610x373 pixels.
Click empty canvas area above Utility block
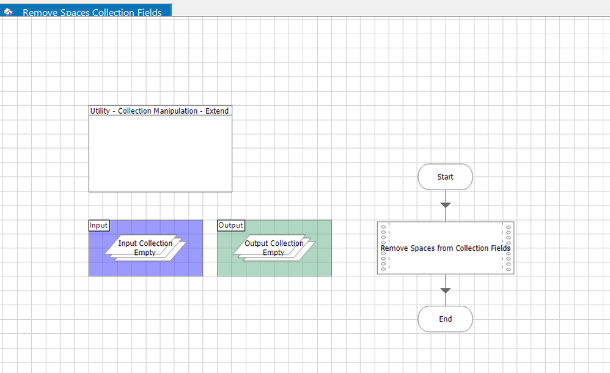click(x=160, y=67)
